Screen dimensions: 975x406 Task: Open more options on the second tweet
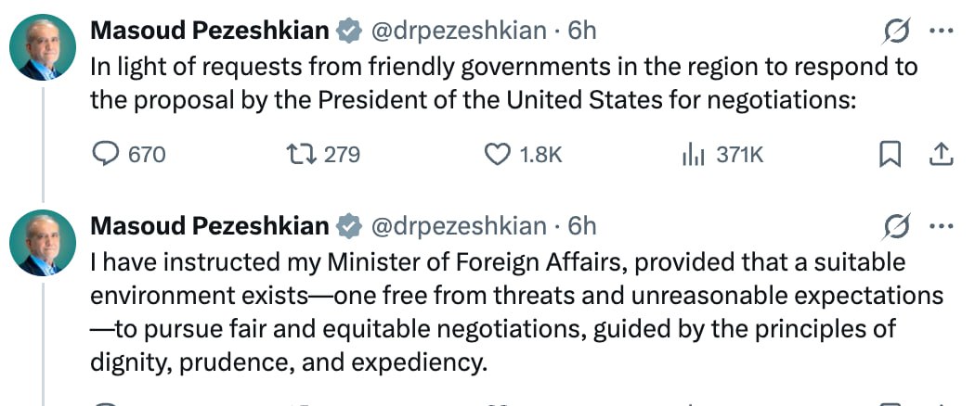(941, 225)
